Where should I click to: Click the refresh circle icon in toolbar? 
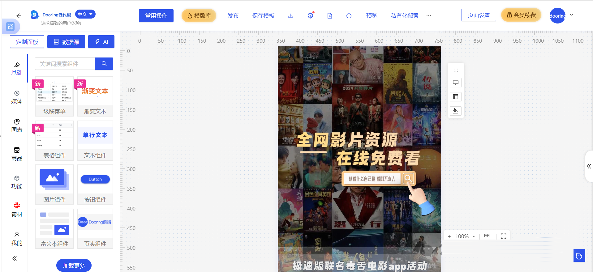pos(349,16)
